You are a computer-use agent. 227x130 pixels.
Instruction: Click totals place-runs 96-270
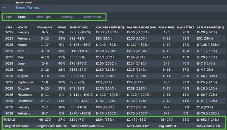coord(167,120)
